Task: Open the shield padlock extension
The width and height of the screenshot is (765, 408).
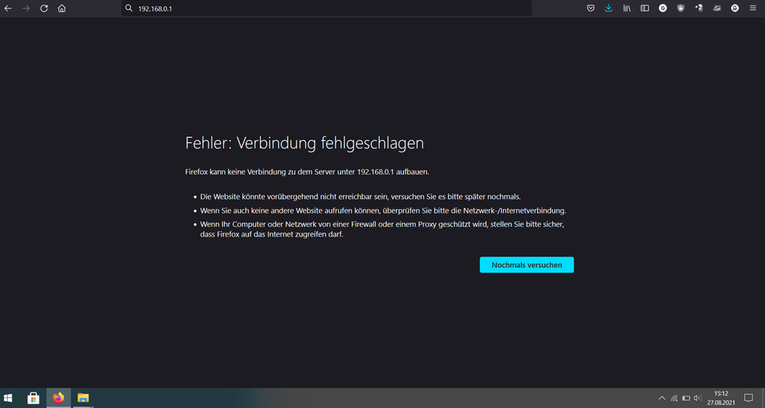Action: tap(681, 8)
